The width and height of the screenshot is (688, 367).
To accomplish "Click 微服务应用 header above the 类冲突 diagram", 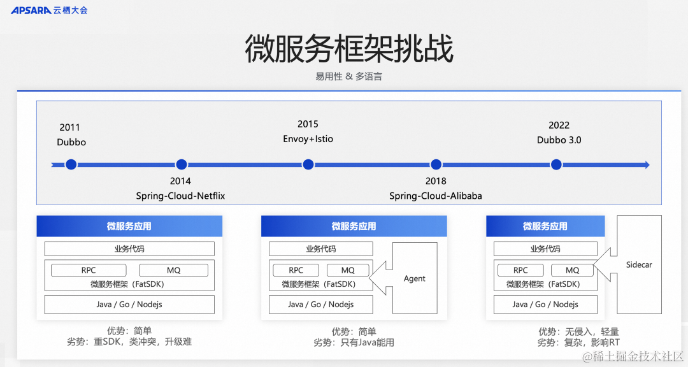I will click(129, 226).
